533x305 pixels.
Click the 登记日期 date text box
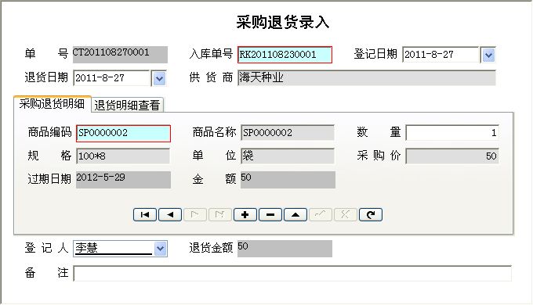[441, 55]
